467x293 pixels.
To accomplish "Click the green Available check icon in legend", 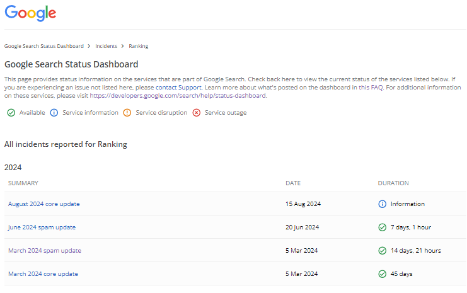I will pos(11,113).
